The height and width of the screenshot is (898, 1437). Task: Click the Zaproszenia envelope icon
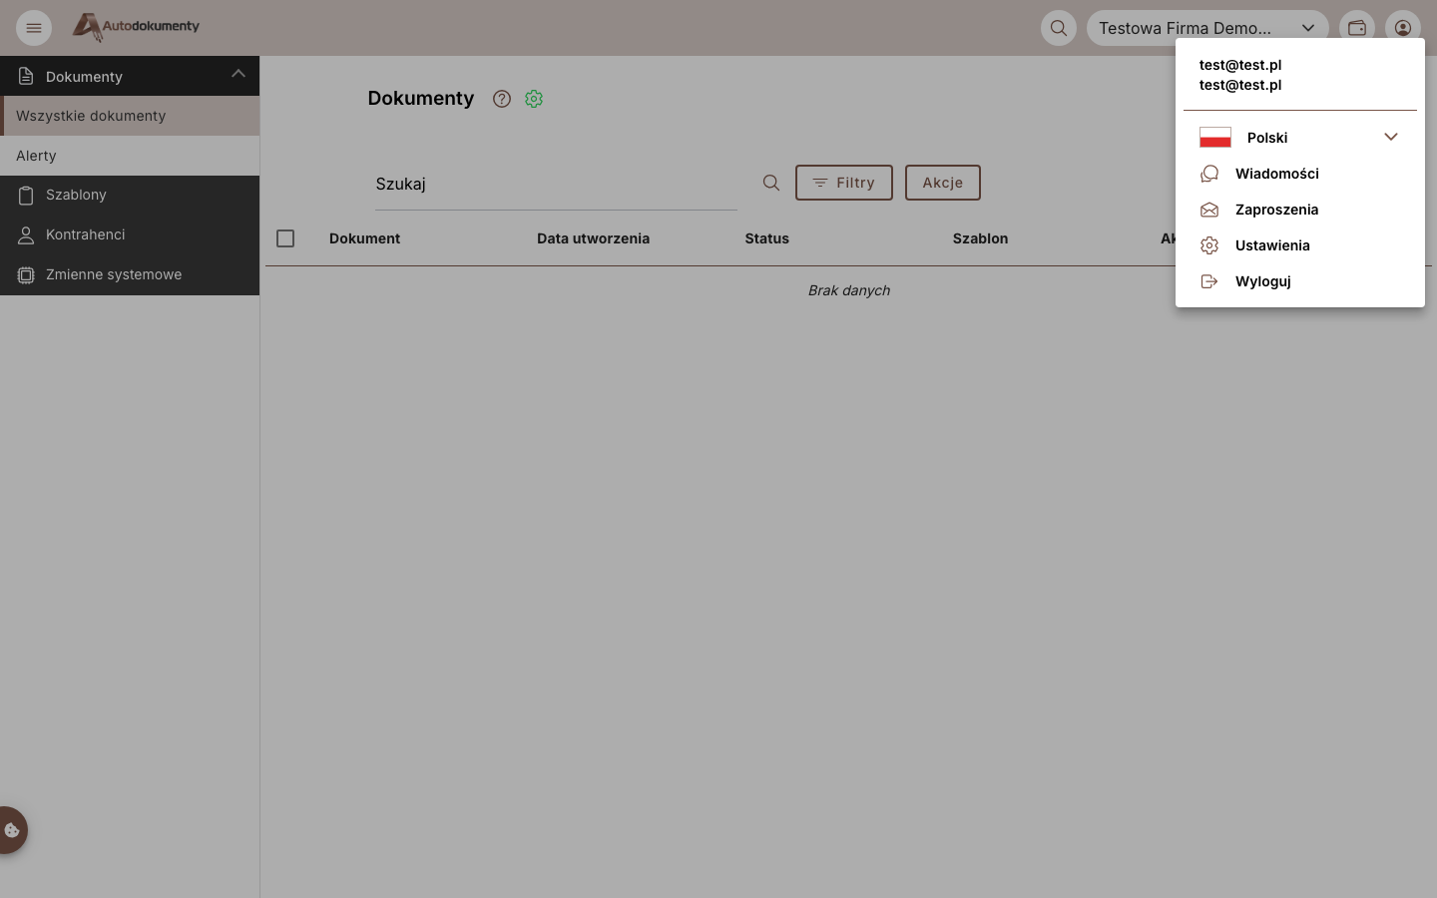pos(1209,210)
